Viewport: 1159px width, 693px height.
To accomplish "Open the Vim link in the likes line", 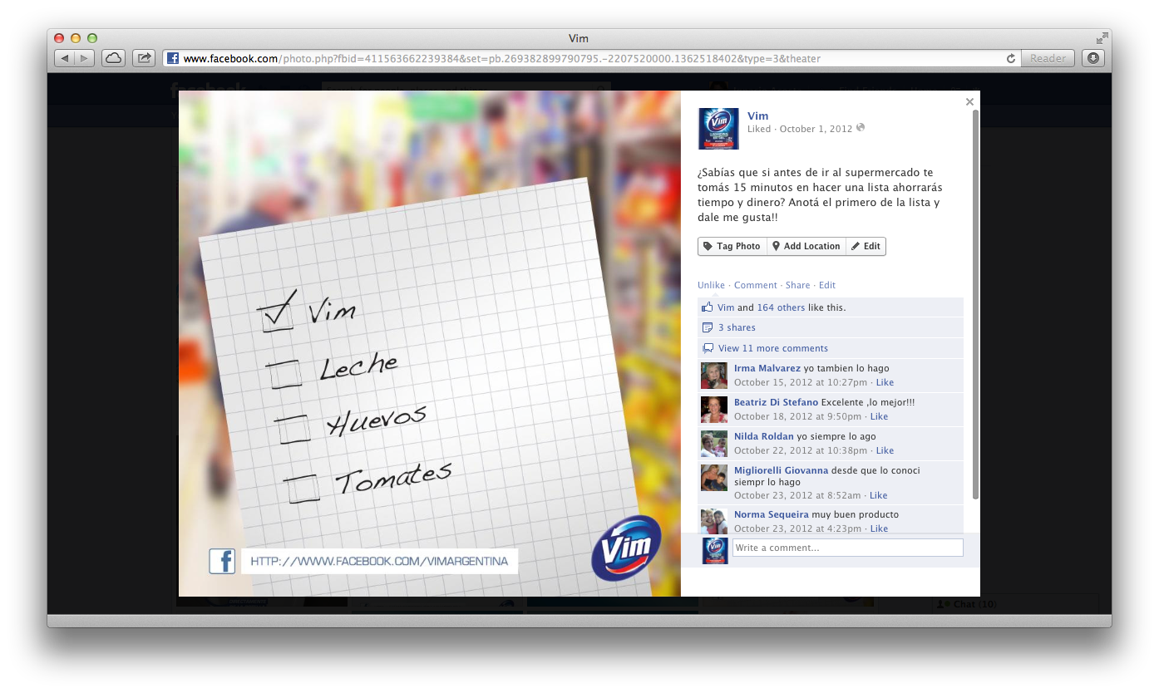I will (x=726, y=307).
